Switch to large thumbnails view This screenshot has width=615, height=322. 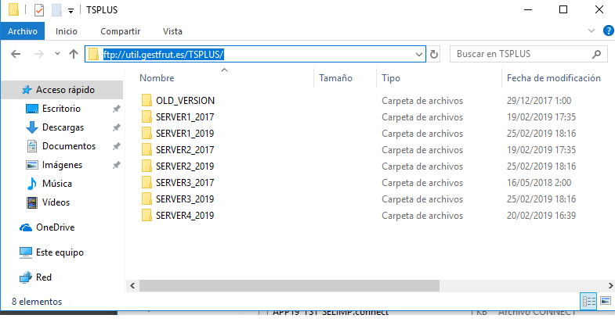pyautogui.click(x=605, y=301)
